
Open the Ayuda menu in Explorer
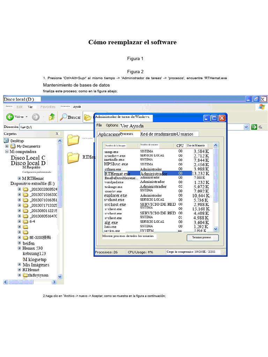pos(77,107)
